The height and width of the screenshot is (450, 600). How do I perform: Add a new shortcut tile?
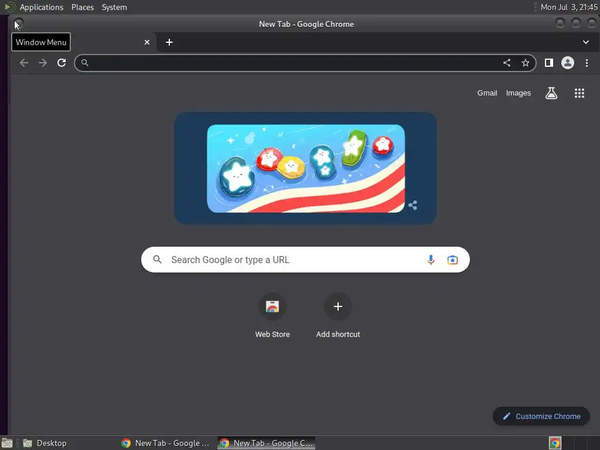338,316
